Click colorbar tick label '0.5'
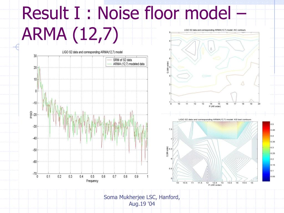 272,124
